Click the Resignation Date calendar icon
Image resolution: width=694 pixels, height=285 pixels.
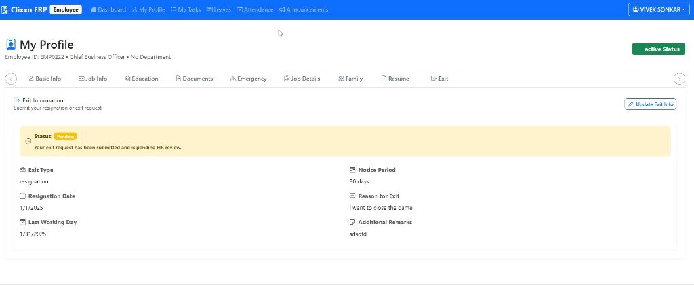pos(22,196)
